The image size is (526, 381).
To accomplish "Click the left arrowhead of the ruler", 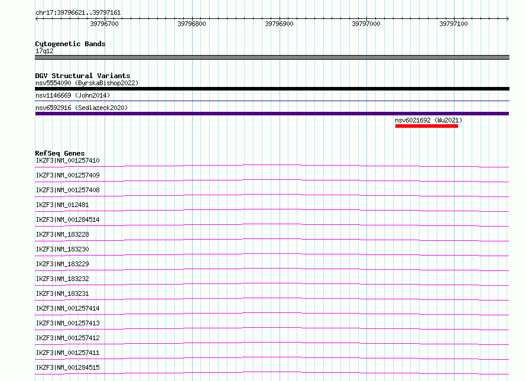I will pyautogui.click(x=37, y=19).
